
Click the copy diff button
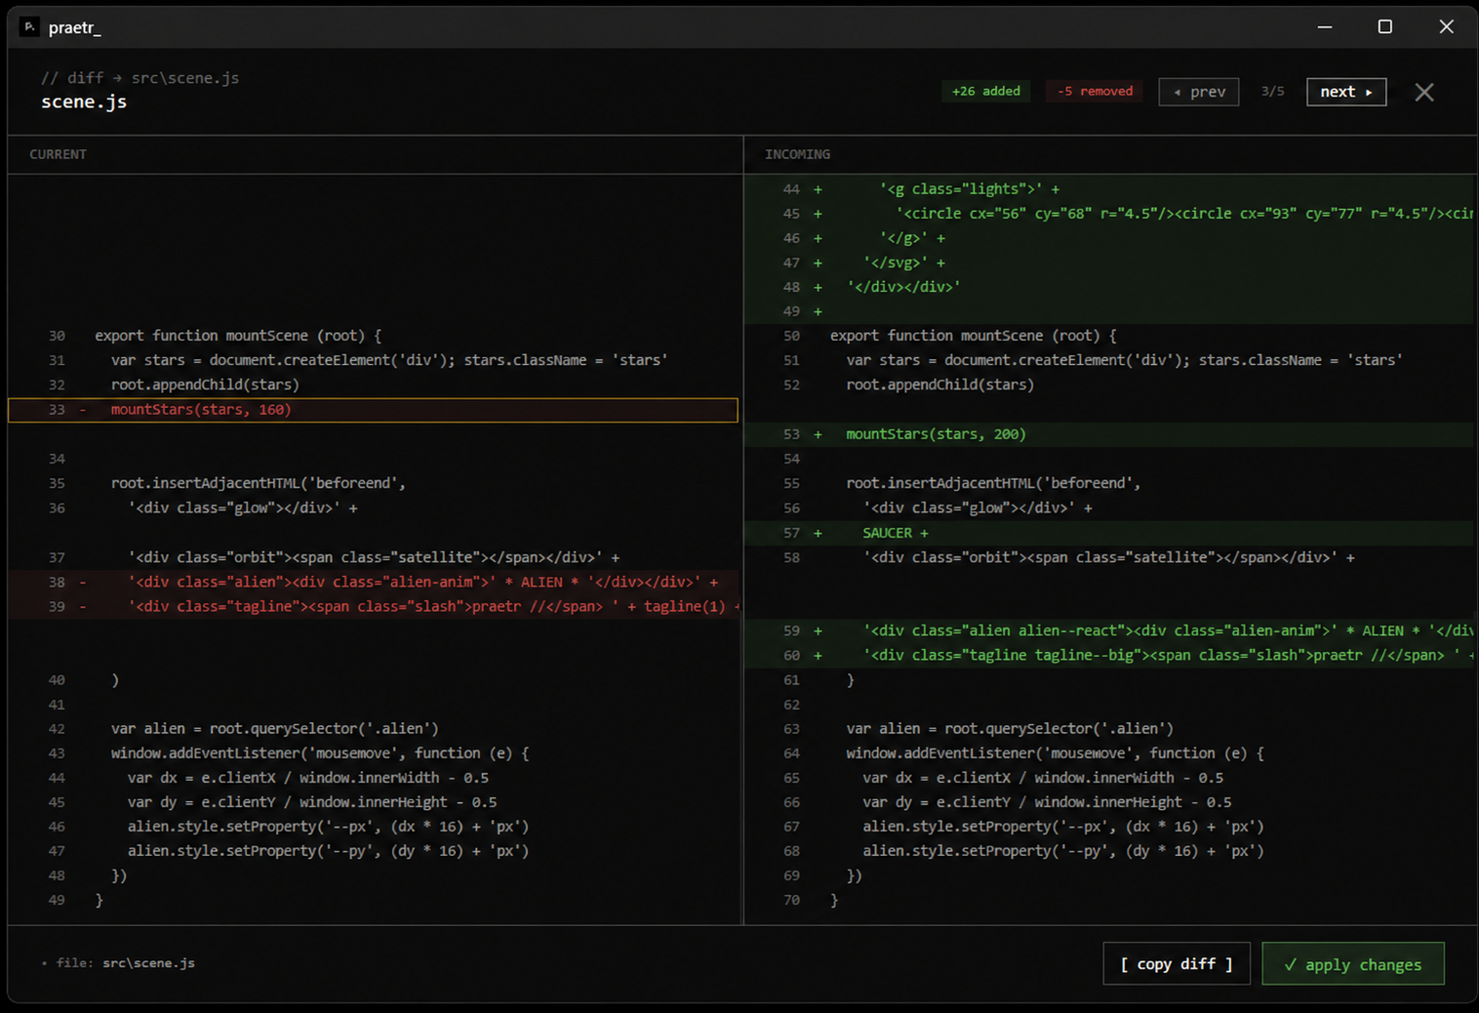[x=1177, y=964]
